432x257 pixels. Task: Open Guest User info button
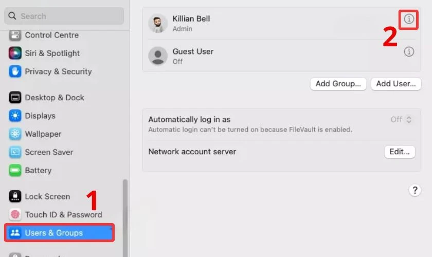pos(409,52)
